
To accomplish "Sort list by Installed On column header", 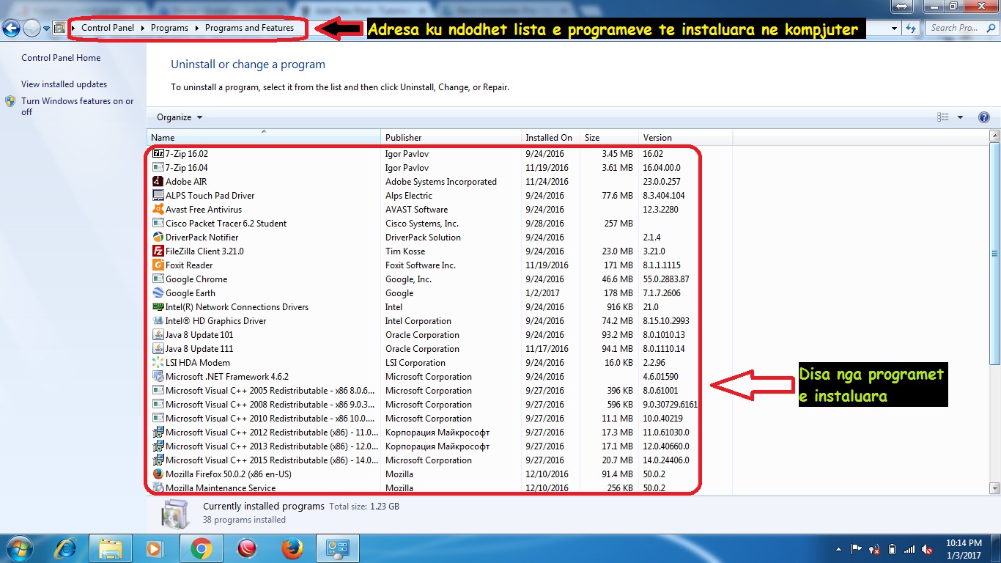I will pyautogui.click(x=550, y=137).
